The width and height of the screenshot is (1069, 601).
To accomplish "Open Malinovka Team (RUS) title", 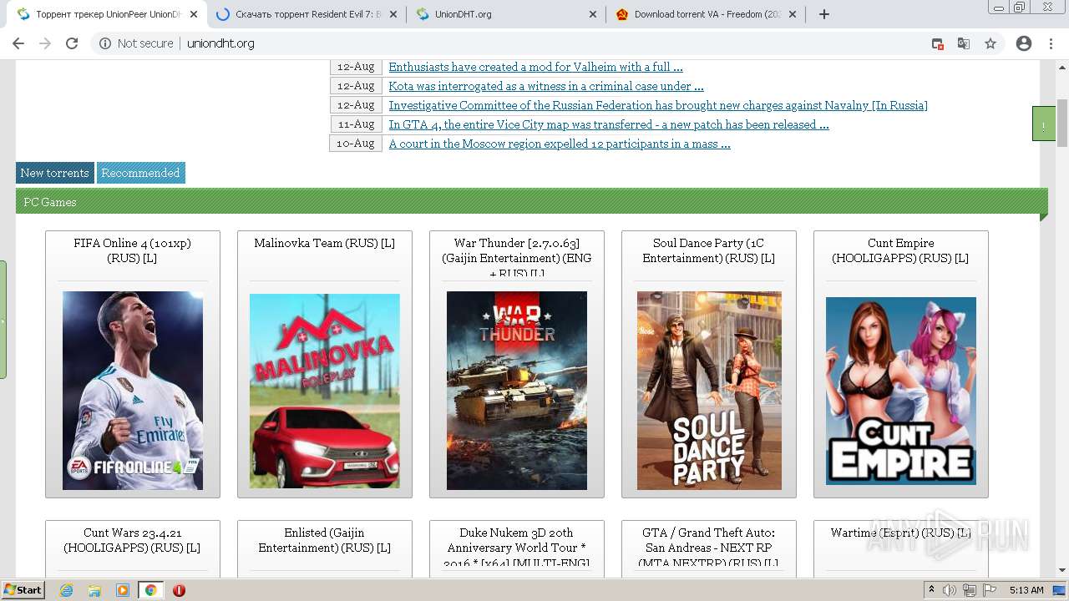I will 324,243.
